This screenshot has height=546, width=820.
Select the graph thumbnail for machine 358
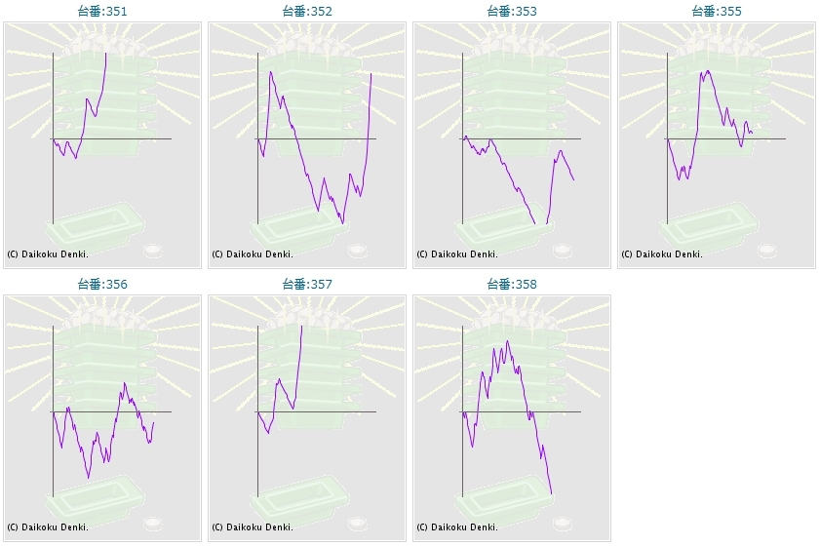(512, 418)
